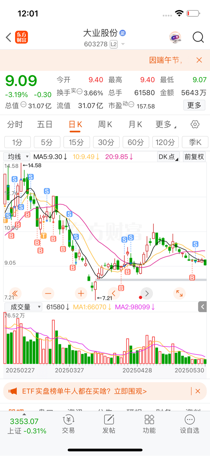Open the 上证 index quote 3353.07
This screenshot has height=456, width=210.
(27, 426)
